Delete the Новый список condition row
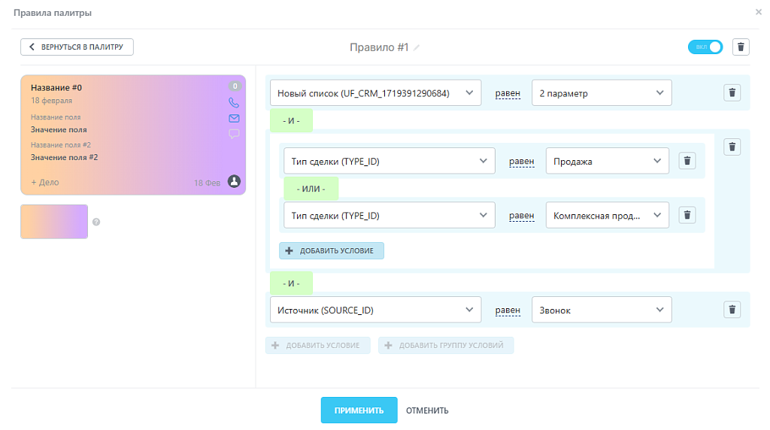The width and height of the screenshot is (770, 430). click(x=732, y=93)
